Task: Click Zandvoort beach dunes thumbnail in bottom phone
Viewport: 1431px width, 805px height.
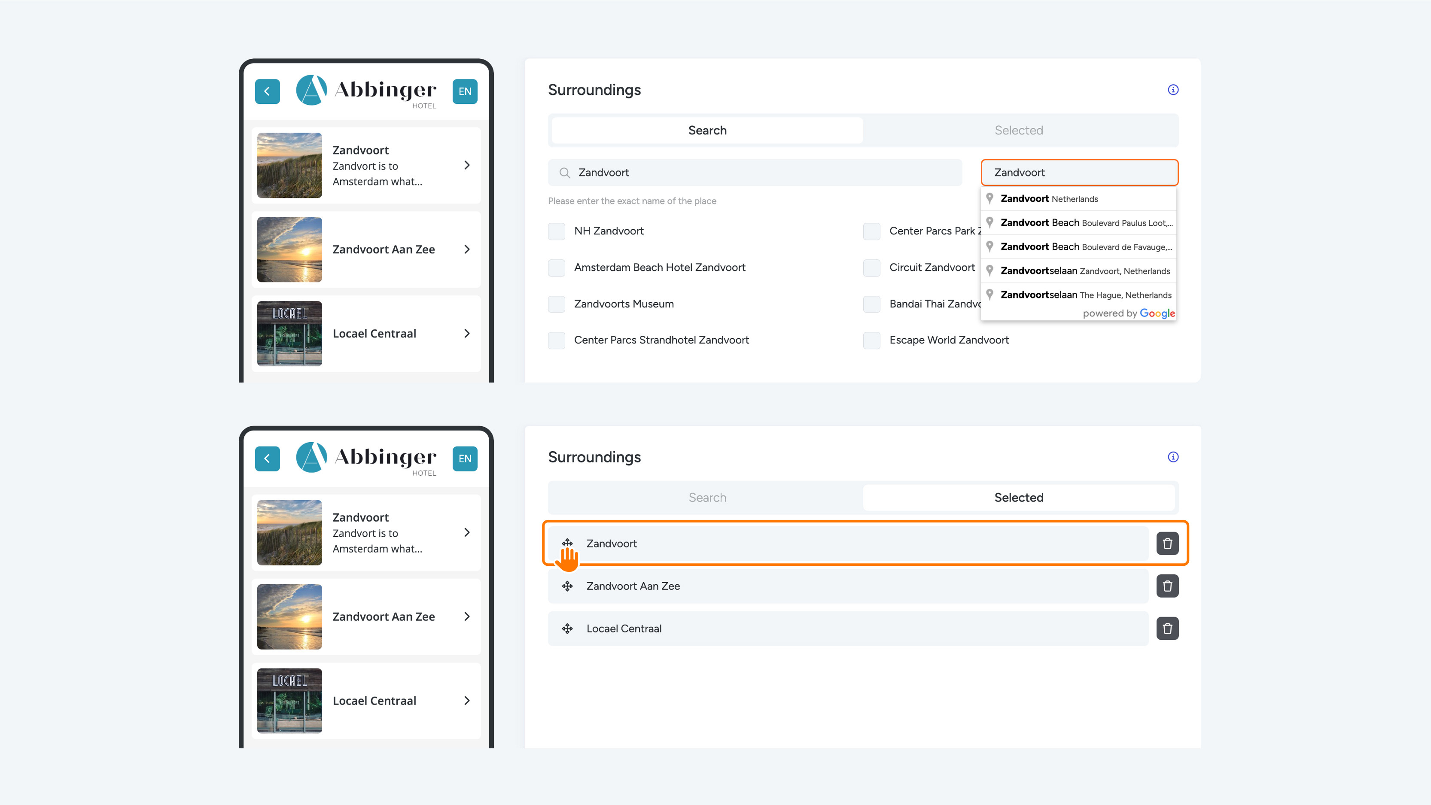Action: coord(289,532)
